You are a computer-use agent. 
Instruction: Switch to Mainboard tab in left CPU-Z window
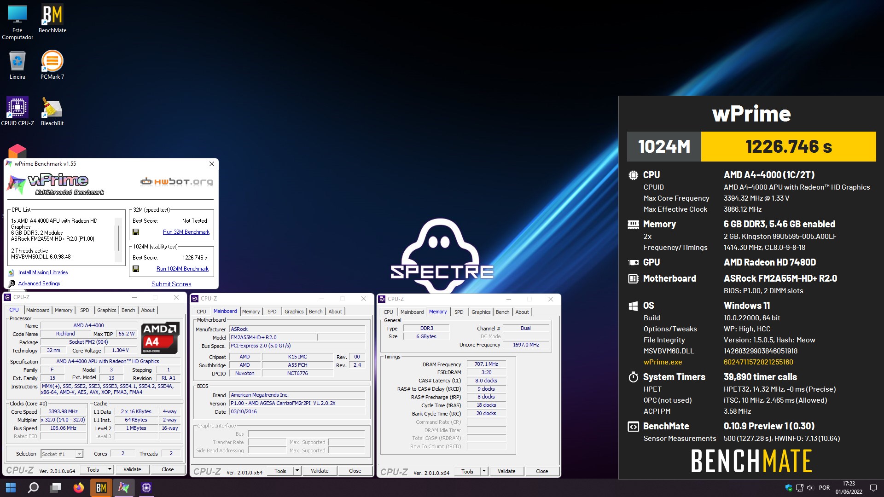point(38,310)
